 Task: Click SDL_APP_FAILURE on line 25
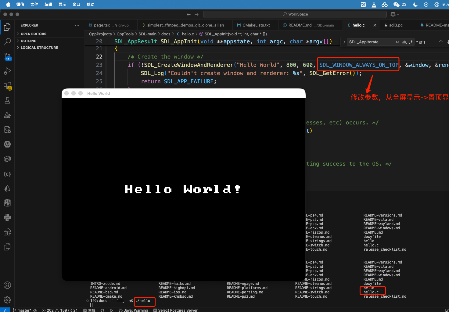click(189, 81)
